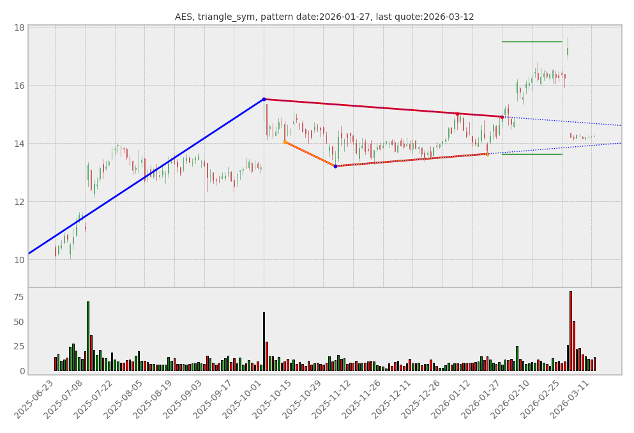This screenshot has height=433, width=634.
Task: Click the 18 price axis label
Action: pos(19,27)
